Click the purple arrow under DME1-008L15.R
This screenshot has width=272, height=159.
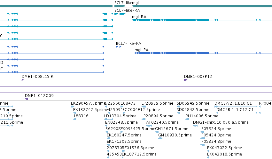point(23,80)
